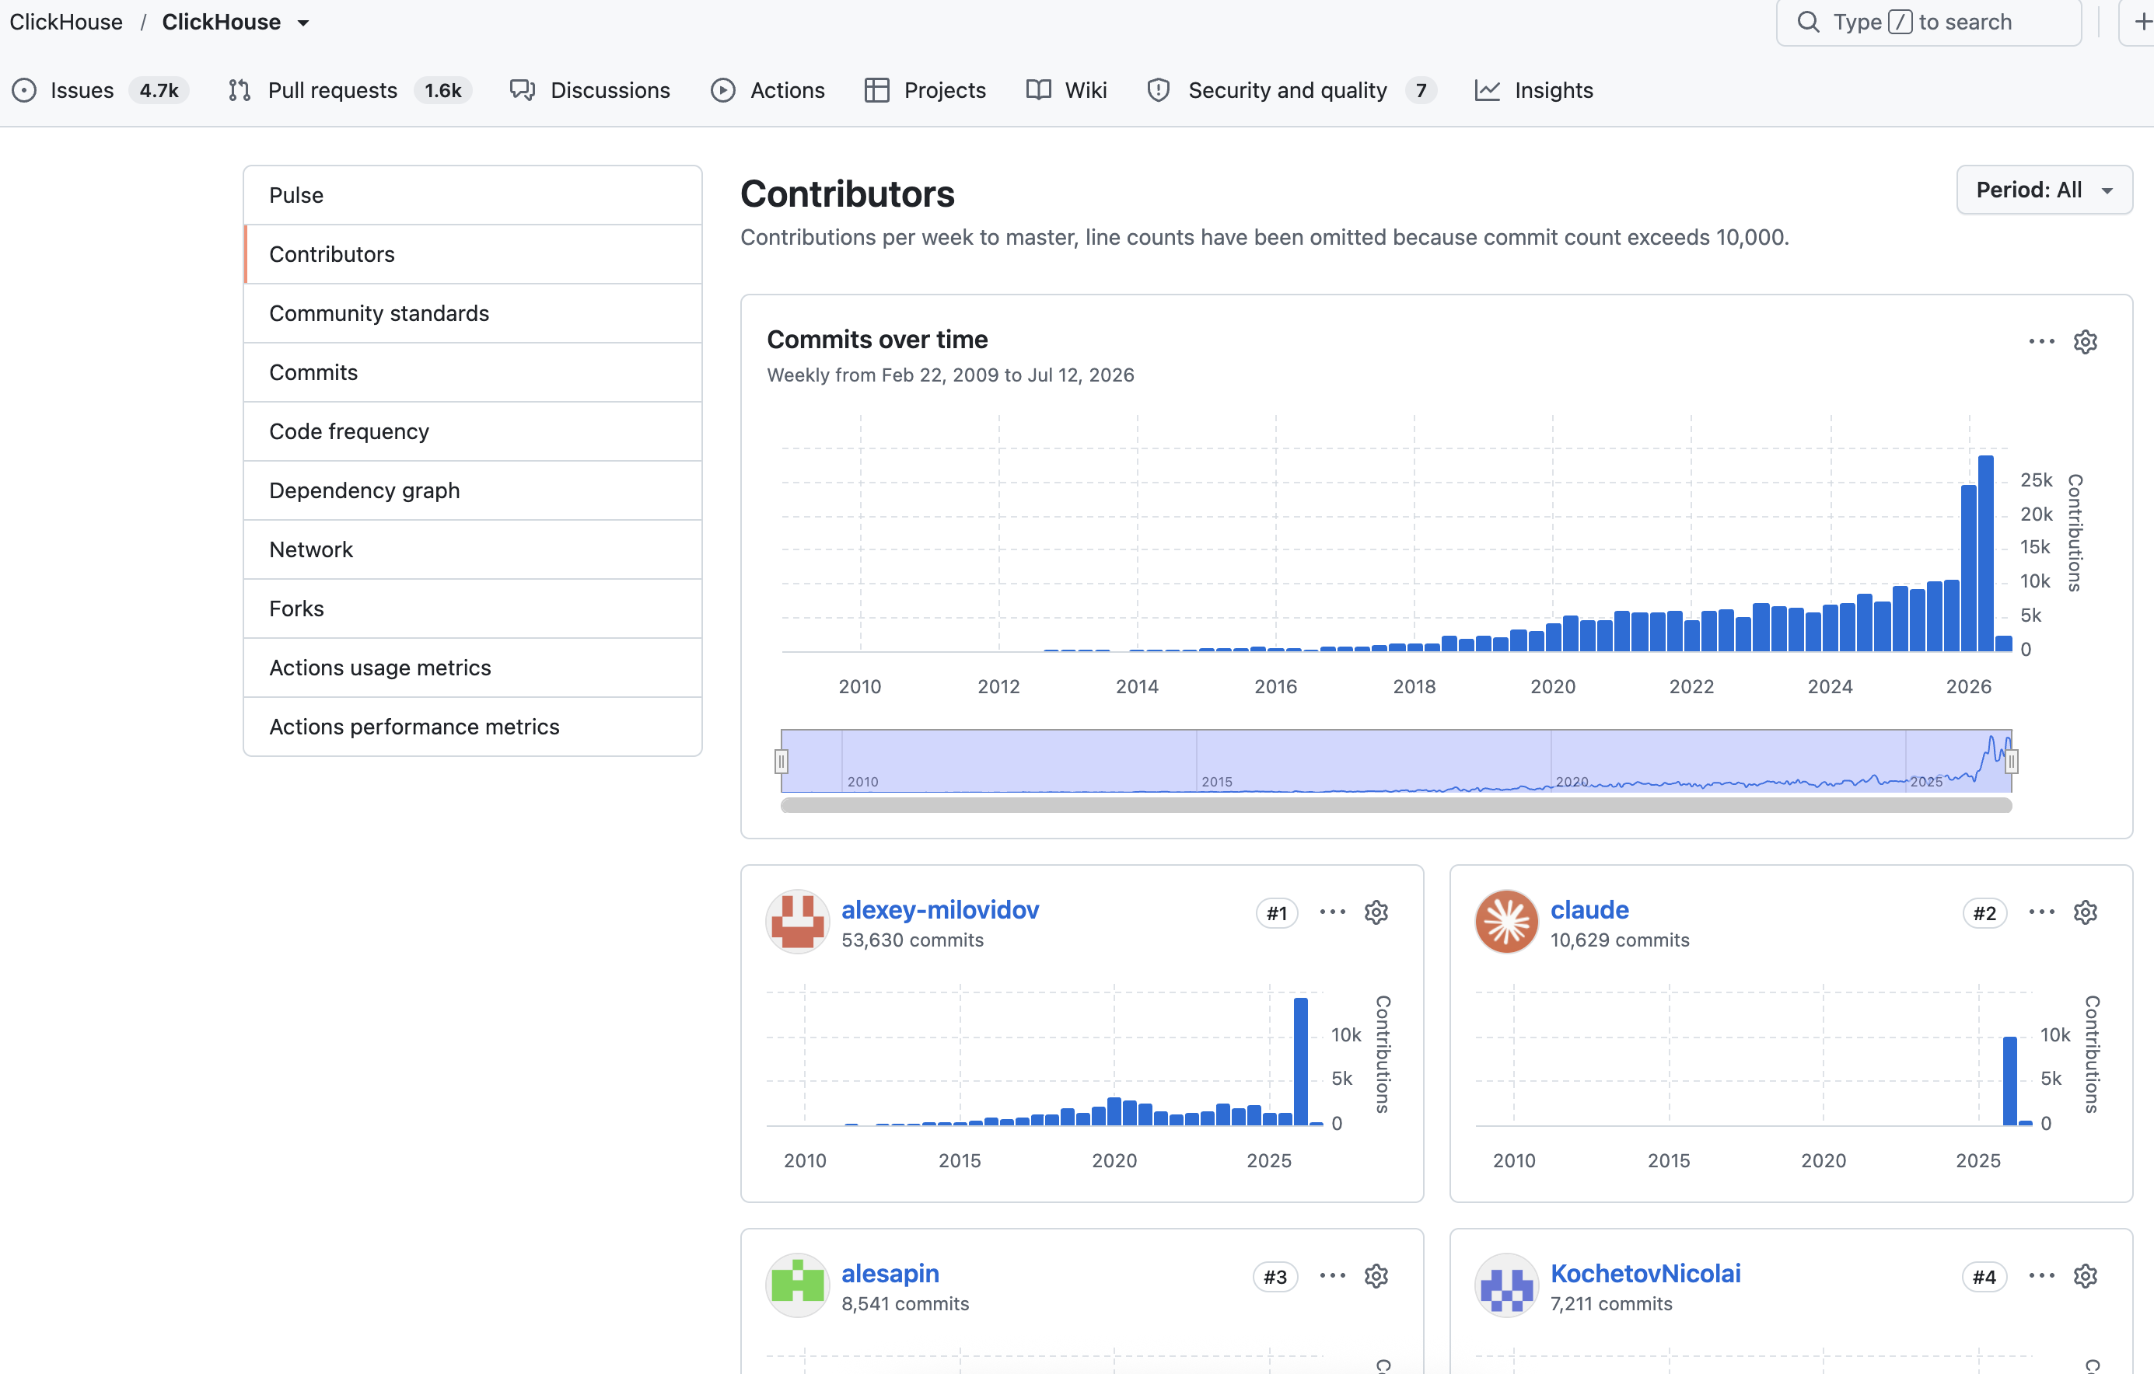Click claude's starburst avatar
Image resolution: width=2154 pixels, height=1374 pixels.
click(x=1506, y=922)
